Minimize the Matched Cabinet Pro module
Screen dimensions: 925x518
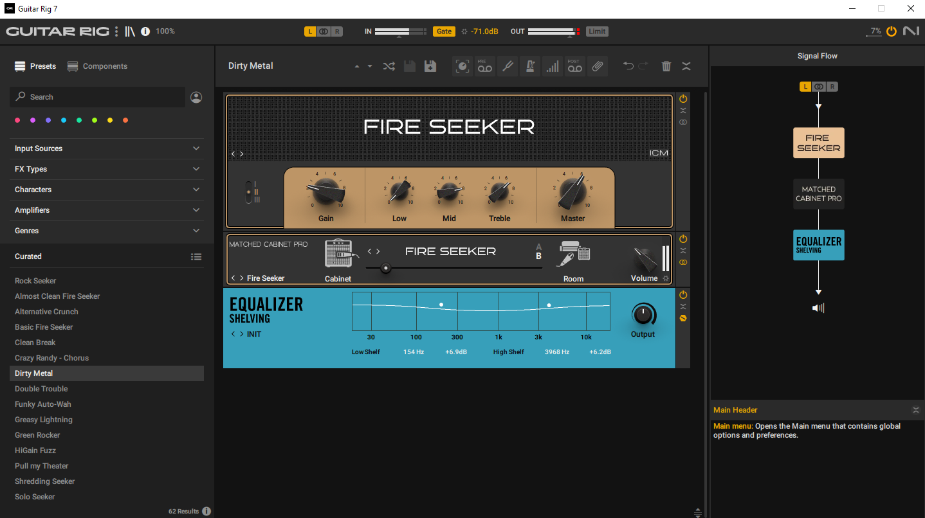coord(683,251)
